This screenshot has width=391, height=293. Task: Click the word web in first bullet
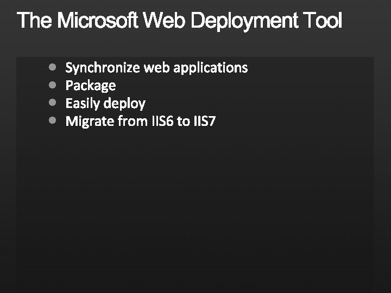[x=156, y=68]
